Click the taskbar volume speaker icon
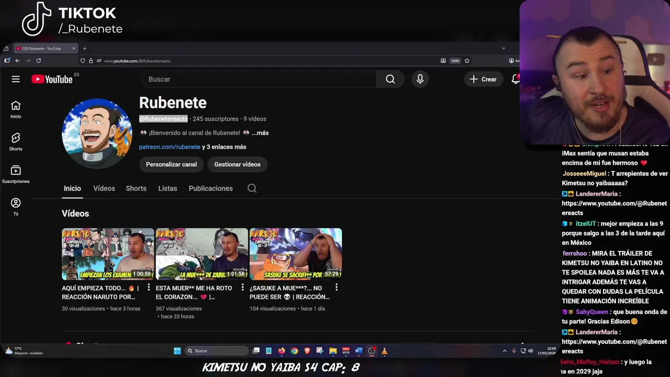This screenshot has height=377, width=670. 530,351
